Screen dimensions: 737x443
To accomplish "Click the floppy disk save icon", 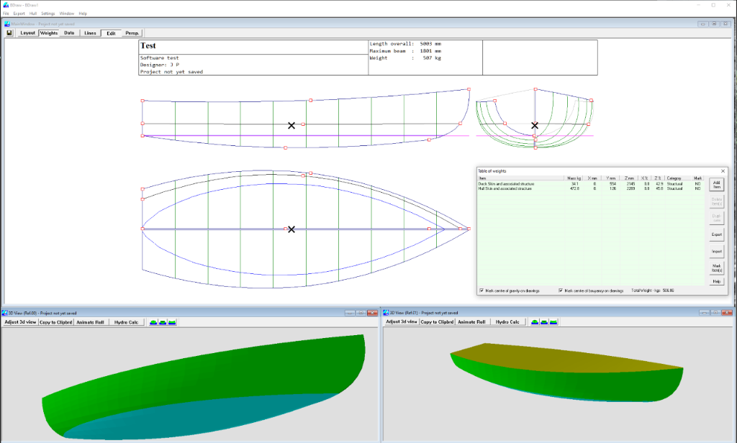I will pyautogui.click(x=9, y=33).
